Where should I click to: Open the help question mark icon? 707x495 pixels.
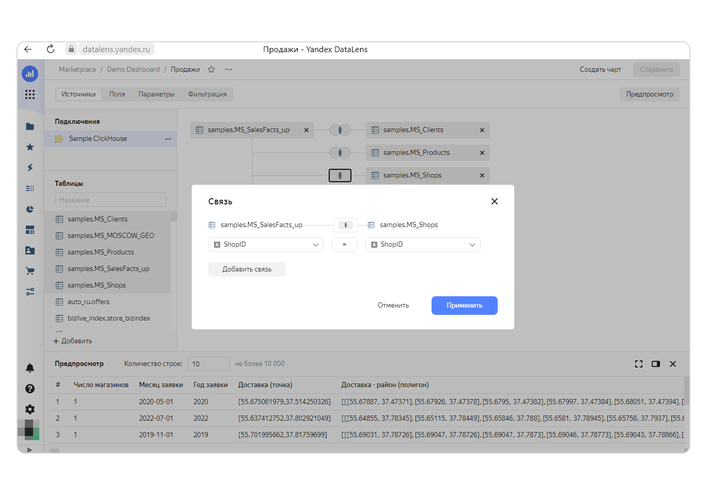click(x=30, y=389)
